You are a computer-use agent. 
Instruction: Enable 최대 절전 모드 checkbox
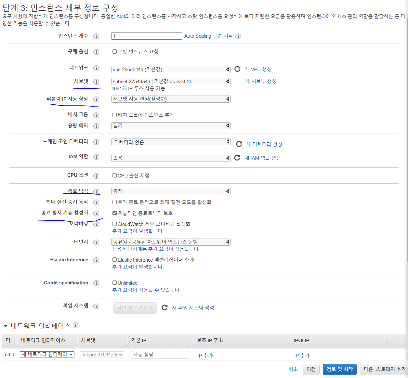tap(114, 202)
